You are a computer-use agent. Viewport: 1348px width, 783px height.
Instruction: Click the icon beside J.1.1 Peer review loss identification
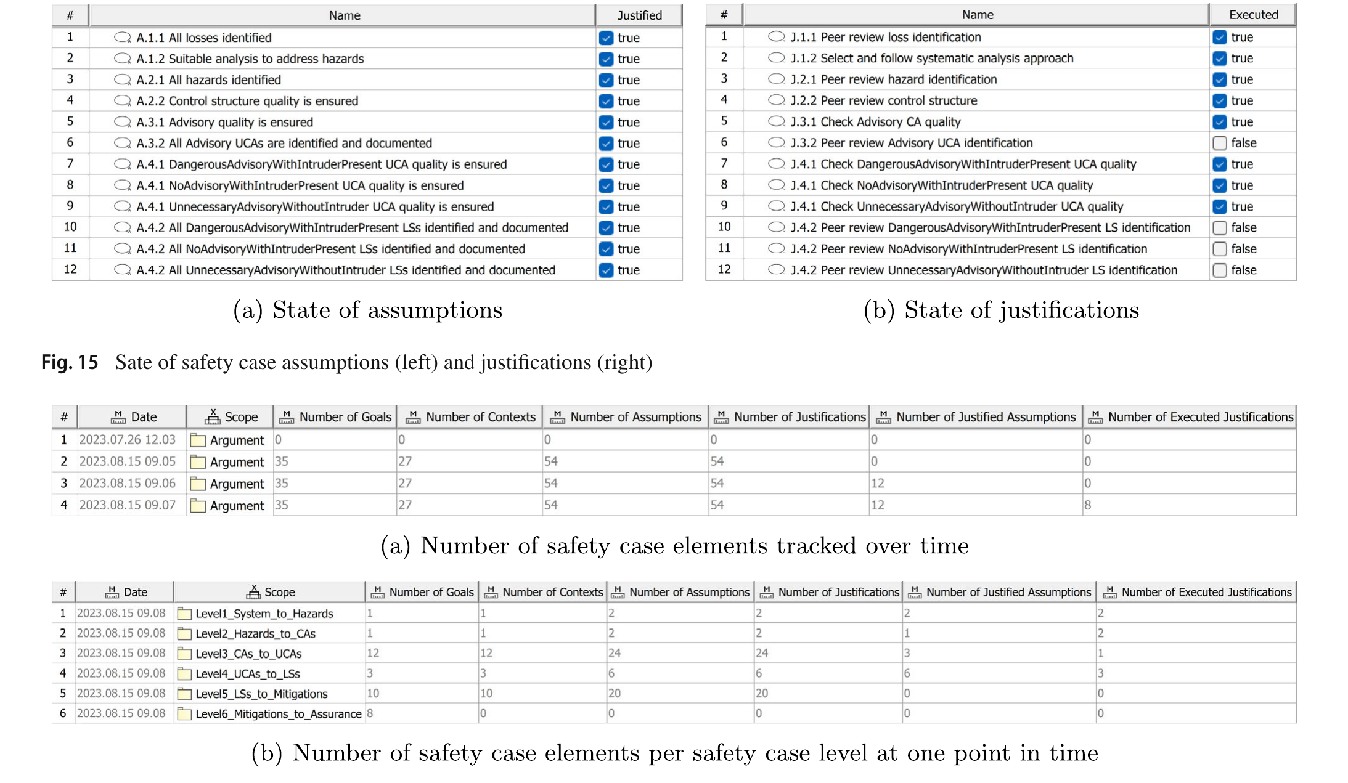777,37
